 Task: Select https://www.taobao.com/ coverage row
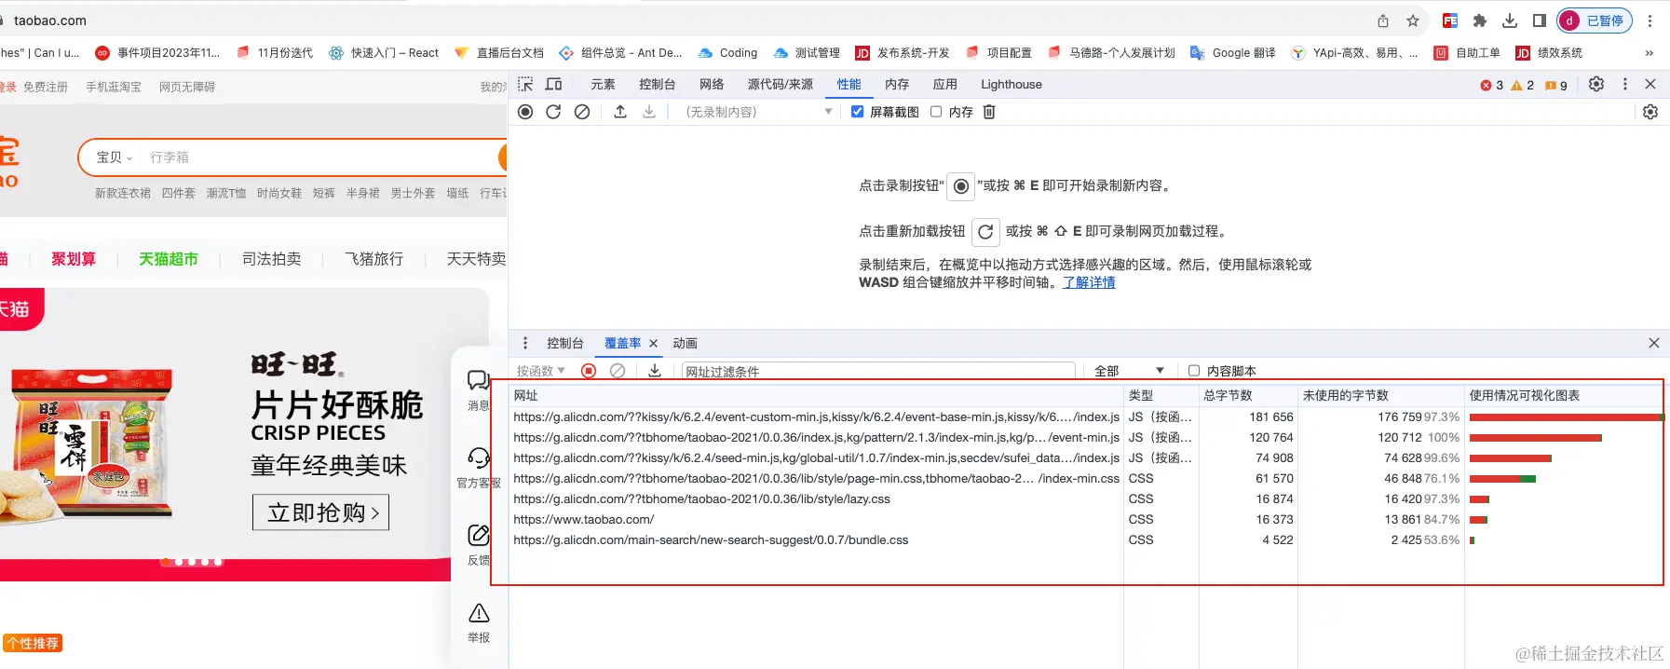point(1086,520)
